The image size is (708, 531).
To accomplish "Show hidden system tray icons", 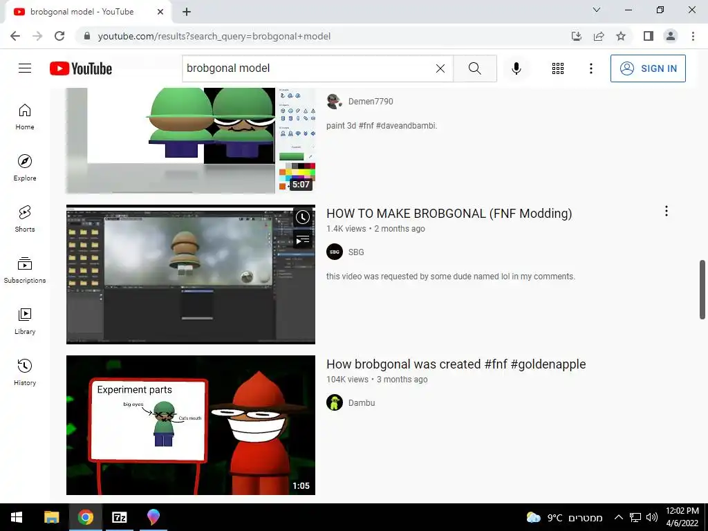I will [x=619, y=517].
